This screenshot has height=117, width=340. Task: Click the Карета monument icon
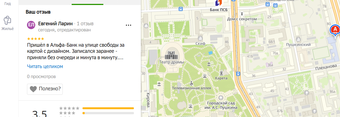(x=221, y=73)
